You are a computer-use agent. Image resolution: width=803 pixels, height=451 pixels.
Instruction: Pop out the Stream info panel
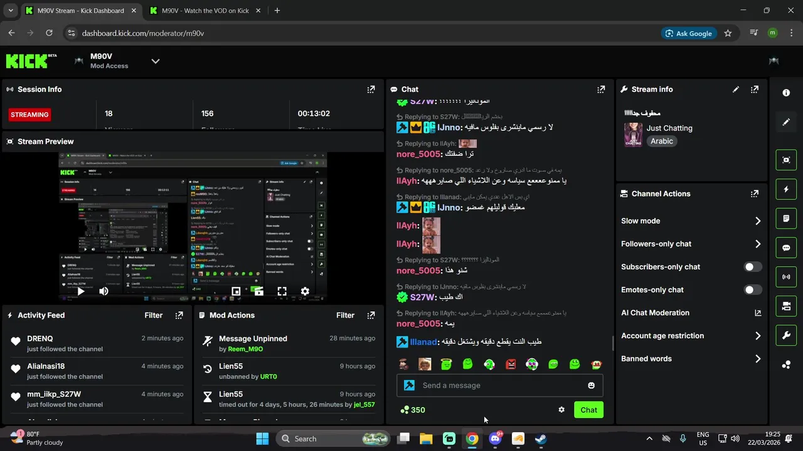755,90
